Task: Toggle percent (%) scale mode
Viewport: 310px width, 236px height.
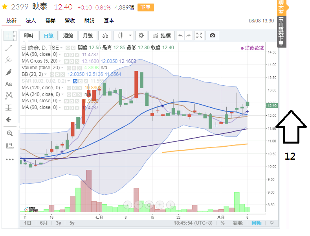Action: [223, 223]
